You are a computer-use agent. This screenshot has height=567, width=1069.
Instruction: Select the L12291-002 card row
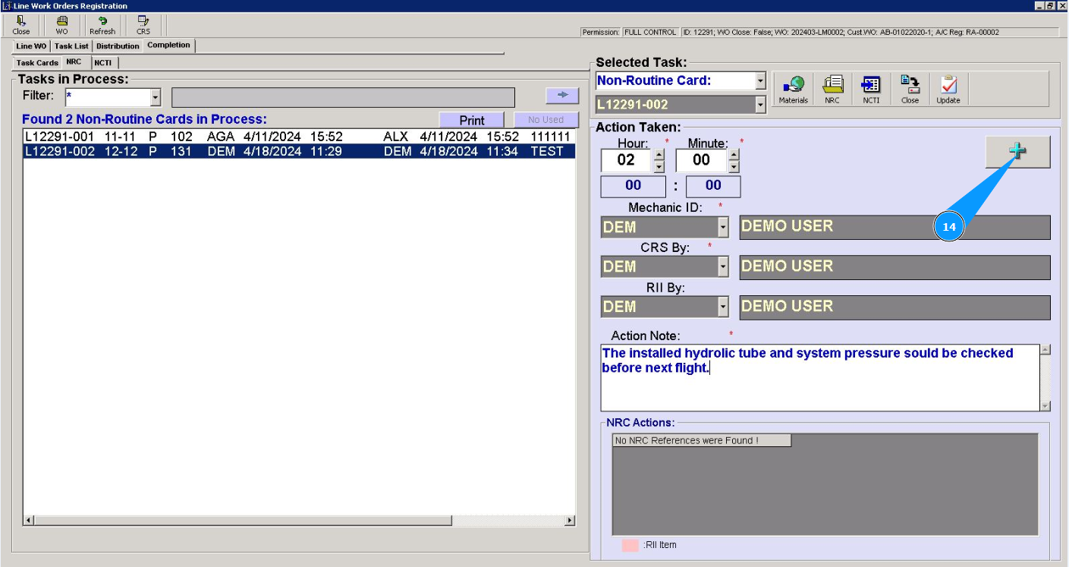tap(299, 151)
